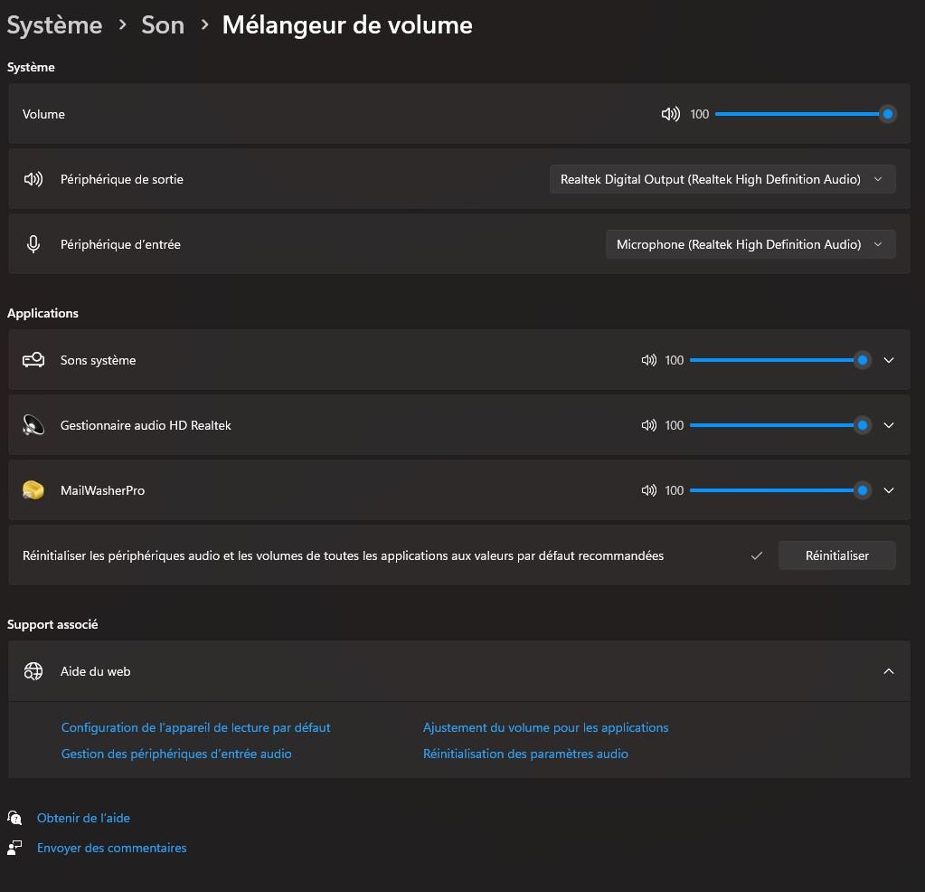This screenshot has height=892, width=925.
Task: Collapse the Aide du web section
Action: coord(889,671)
